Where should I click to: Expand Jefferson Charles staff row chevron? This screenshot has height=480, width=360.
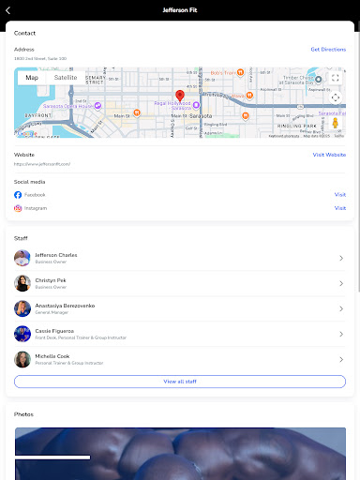(341, 258)
